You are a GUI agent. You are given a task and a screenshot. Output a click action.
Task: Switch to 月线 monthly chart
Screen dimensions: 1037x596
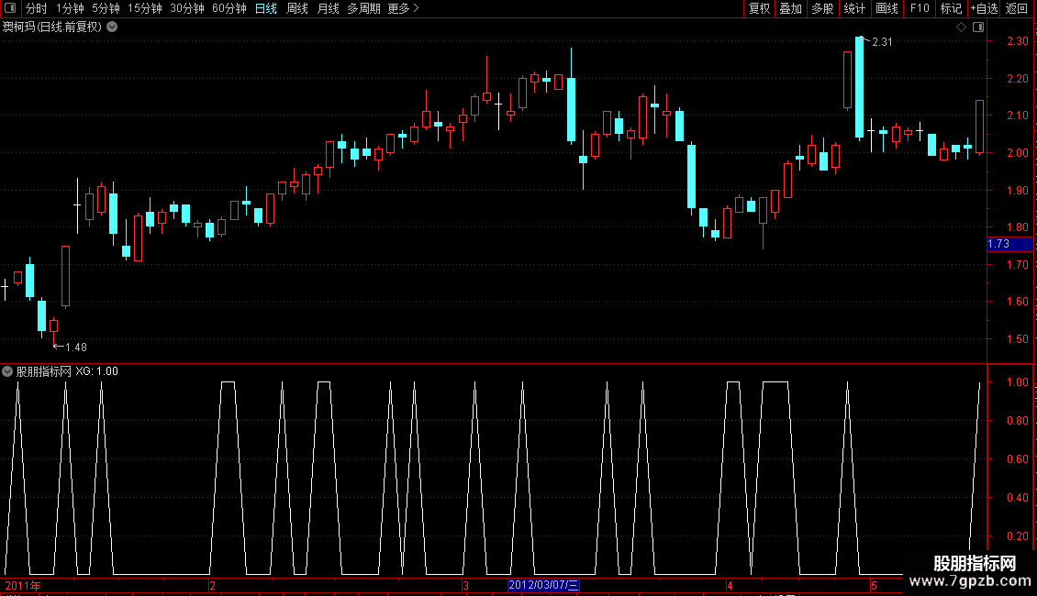pyautogui.click(x=328, y=8)
